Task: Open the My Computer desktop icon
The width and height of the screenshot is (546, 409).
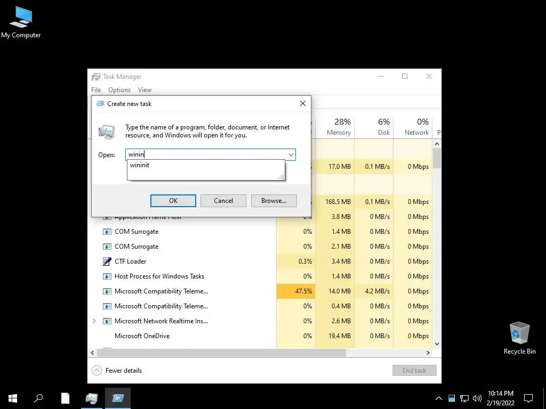Action: (x=21, y=22)
